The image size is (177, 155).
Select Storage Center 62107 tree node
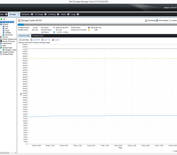point(7,22)
